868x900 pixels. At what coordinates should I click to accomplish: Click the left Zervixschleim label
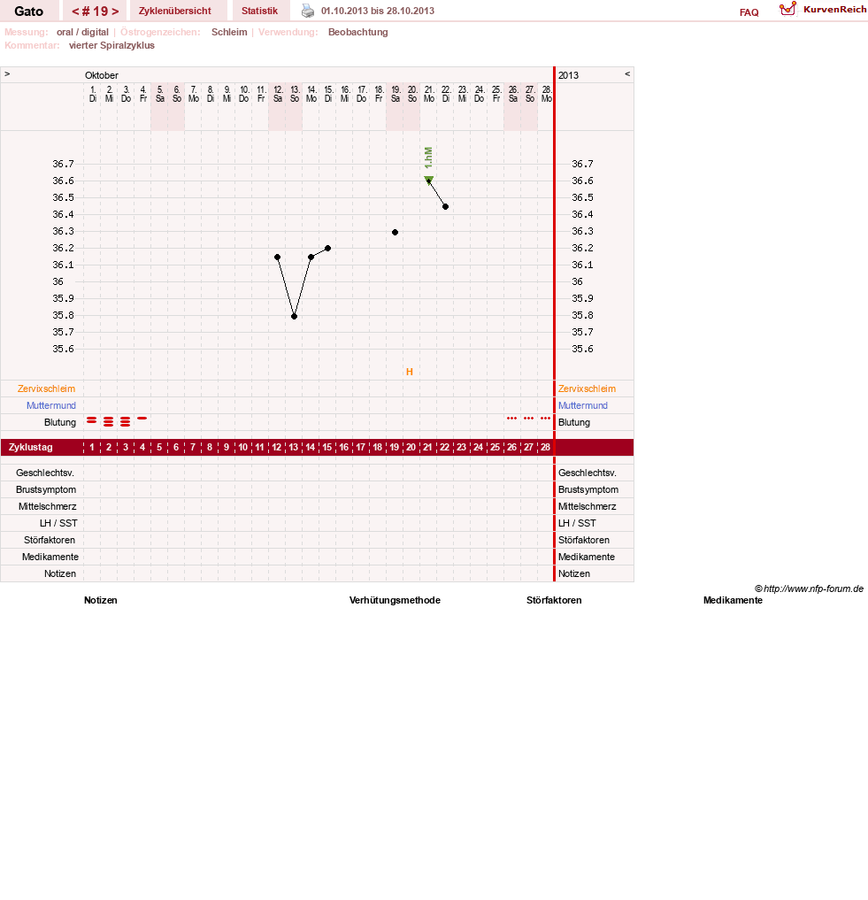coord(47,388)
